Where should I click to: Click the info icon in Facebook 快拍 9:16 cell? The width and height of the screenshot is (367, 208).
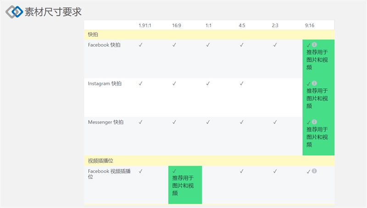click(314, 44)
